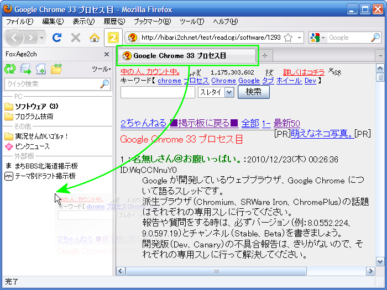The image size is (387, 290).
Task: Click the capitalized Chrome keyword link
Action: coord(223,81)
